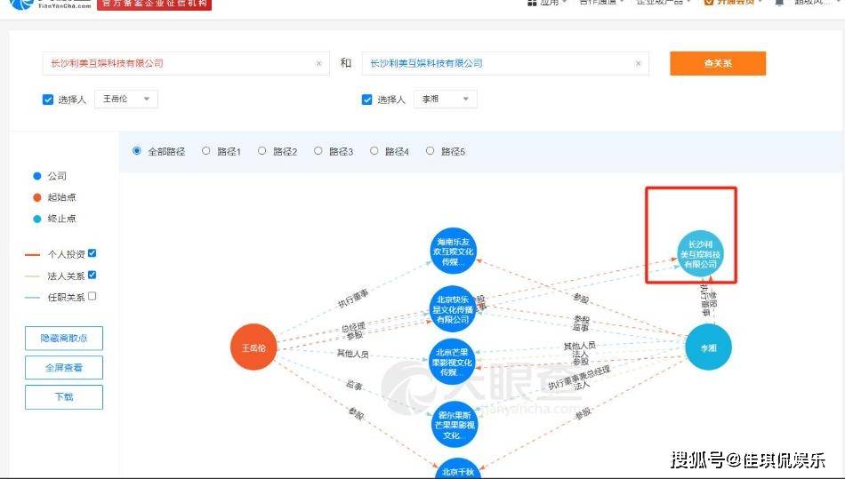Click the 隐藏离散点 button
The image size is (845, 479).
(x=63, y=339)
